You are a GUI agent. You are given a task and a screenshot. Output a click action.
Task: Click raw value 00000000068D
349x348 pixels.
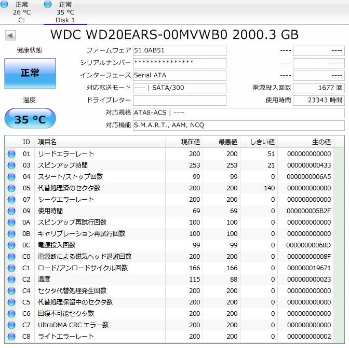tap(308, 245)
